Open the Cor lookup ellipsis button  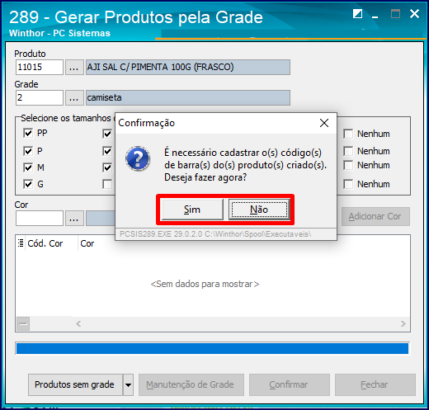74,219
